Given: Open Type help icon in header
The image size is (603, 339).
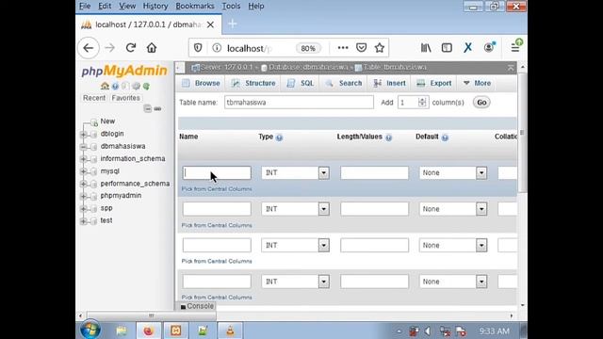Looking at the screenshot, I should pos(279,137).
